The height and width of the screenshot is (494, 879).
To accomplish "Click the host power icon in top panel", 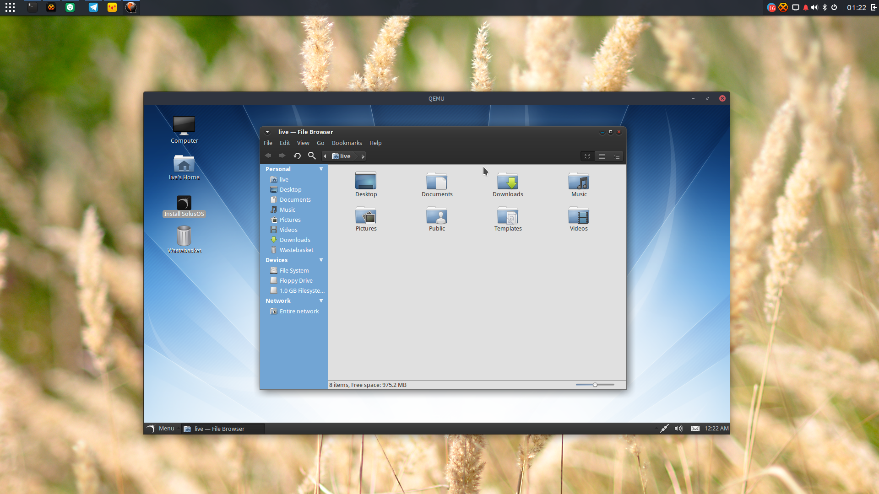I will [834, 7].
